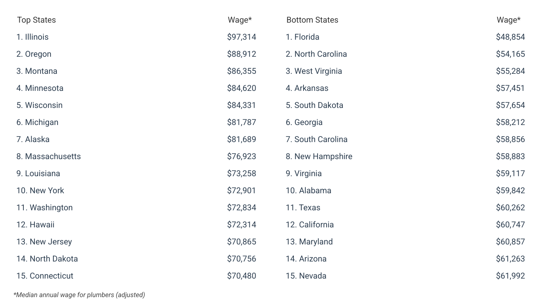Select Massachusetts in the top list
The image size is (538, 306).
click(49, 157)
